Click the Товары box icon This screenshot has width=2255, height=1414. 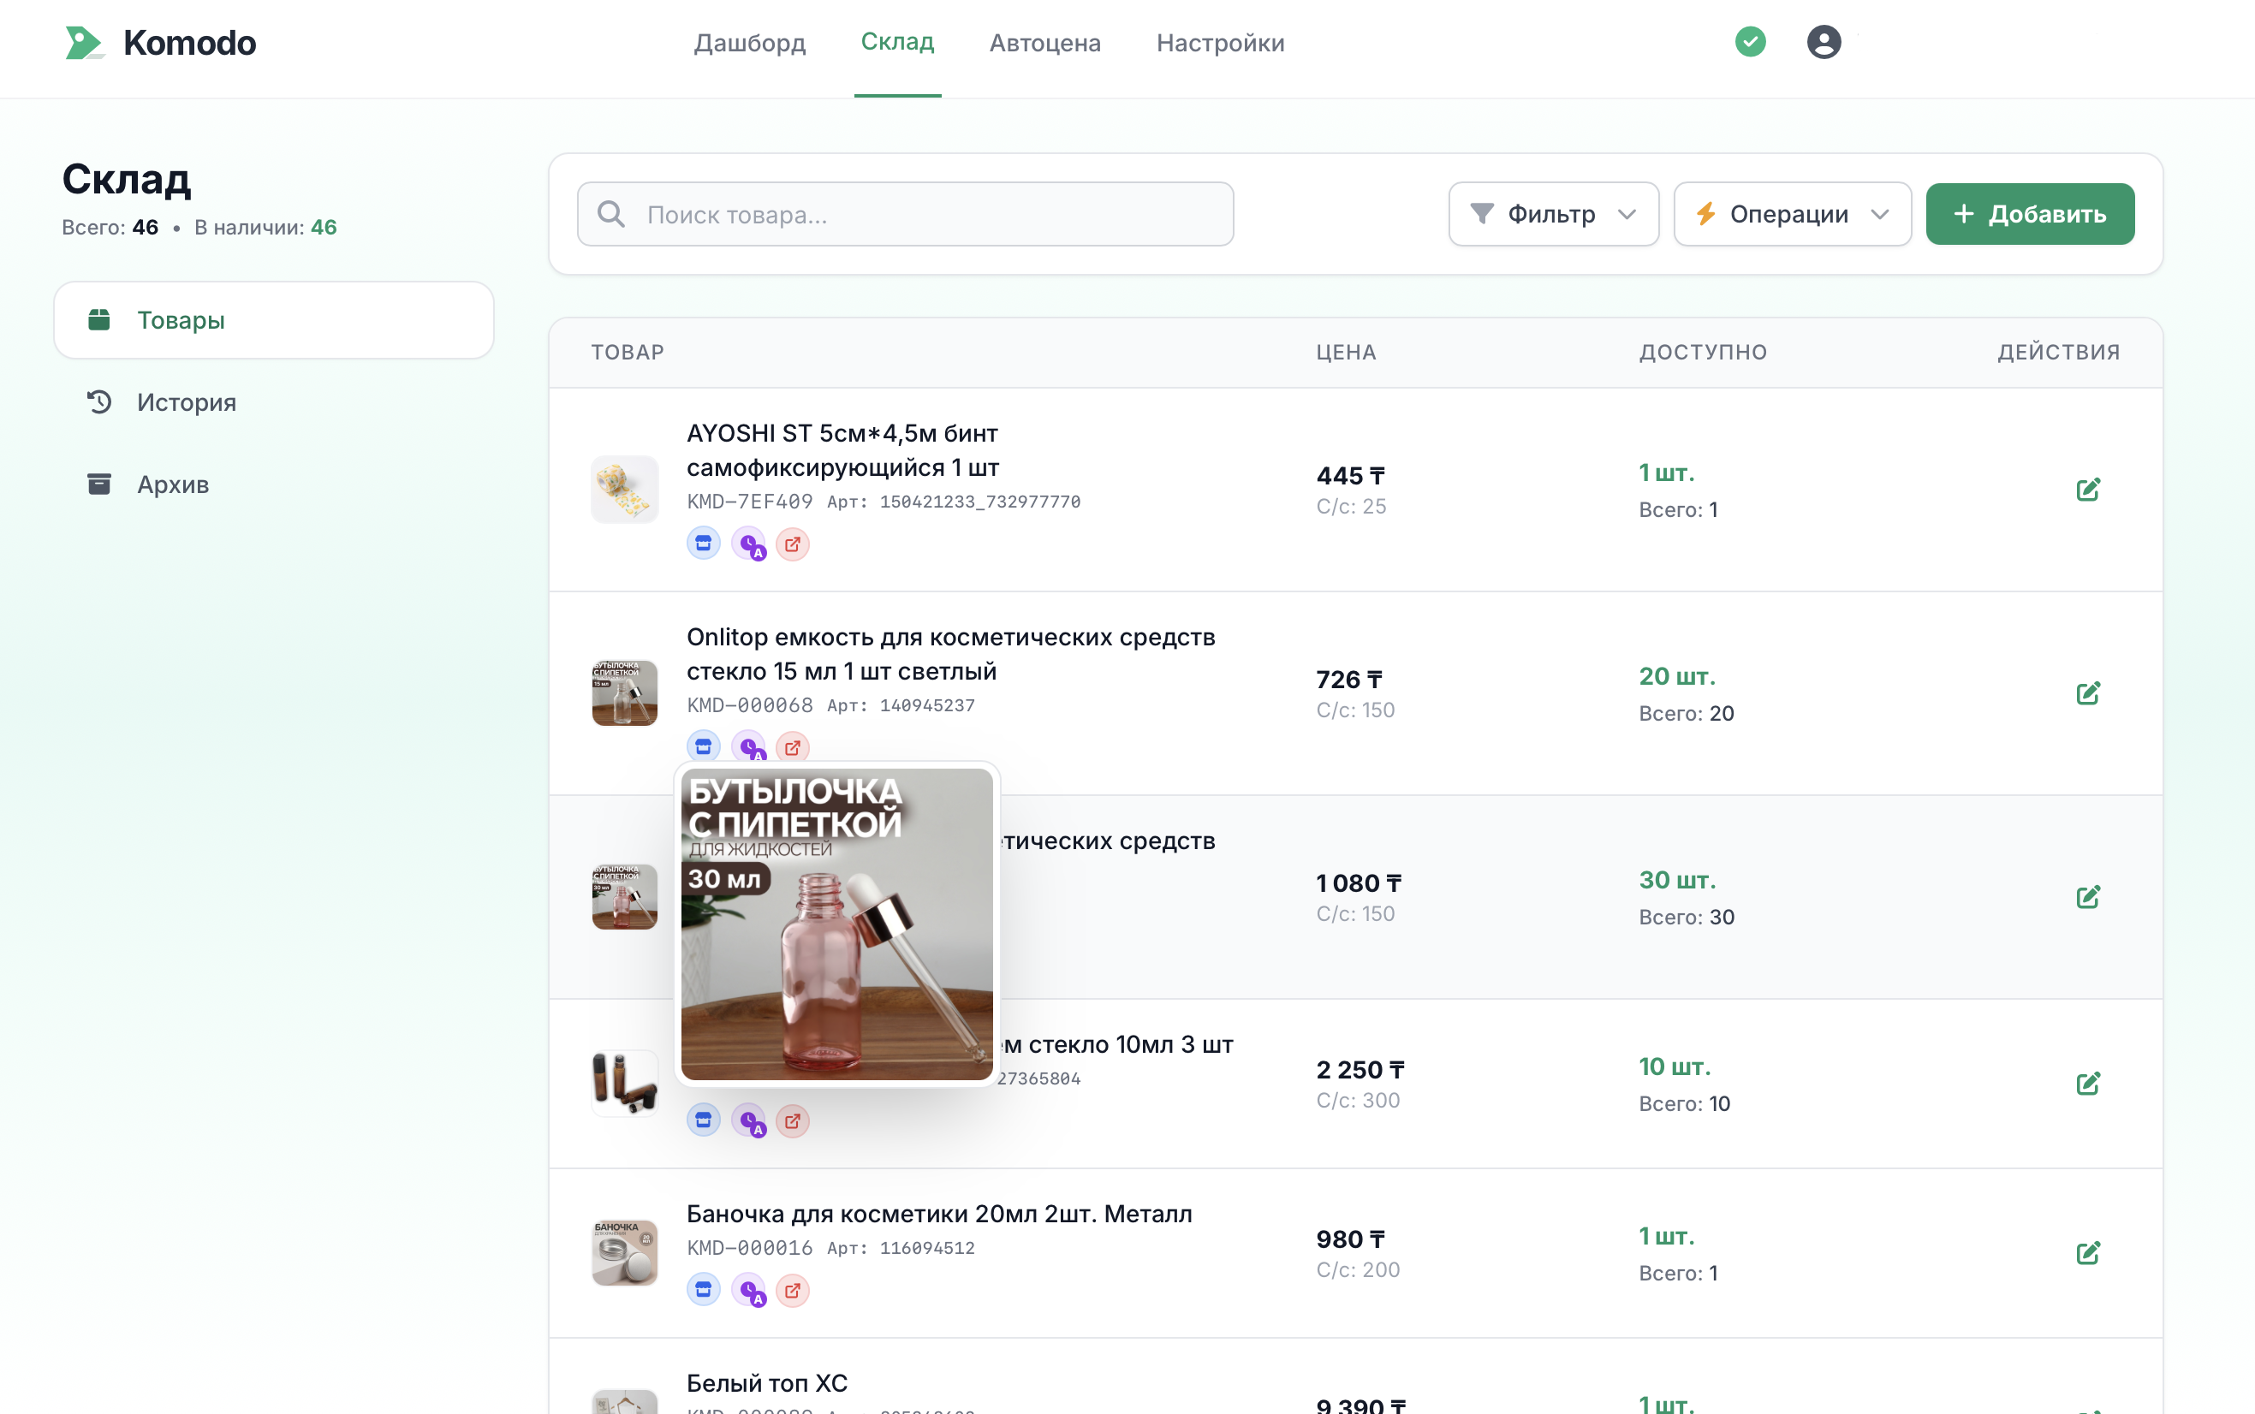99,320
